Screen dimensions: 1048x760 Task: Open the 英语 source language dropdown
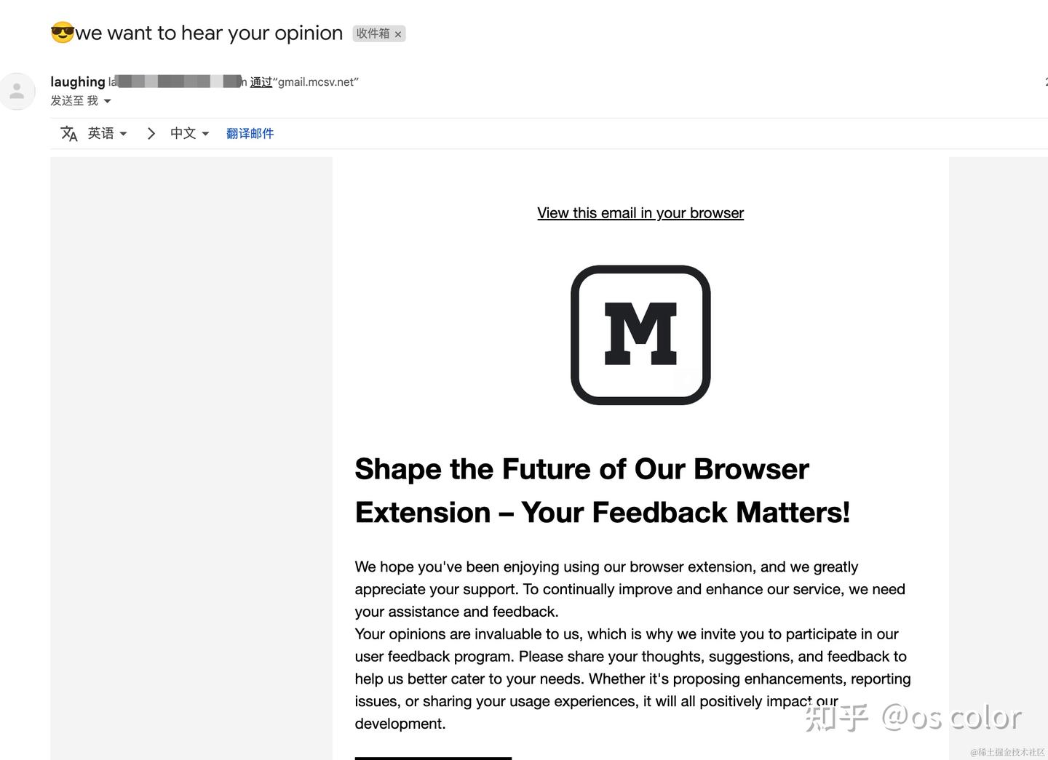click(108, 134)
